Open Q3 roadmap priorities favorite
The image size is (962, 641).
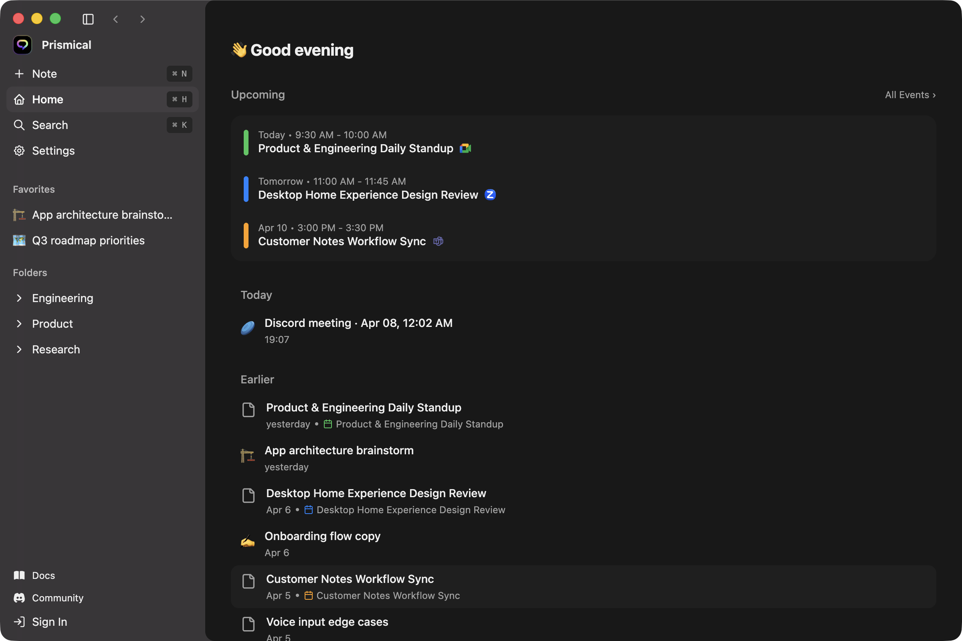(x=88, y=240)
